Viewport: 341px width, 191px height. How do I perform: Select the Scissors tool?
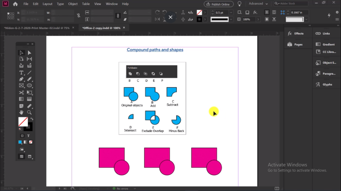coord(21,93)
